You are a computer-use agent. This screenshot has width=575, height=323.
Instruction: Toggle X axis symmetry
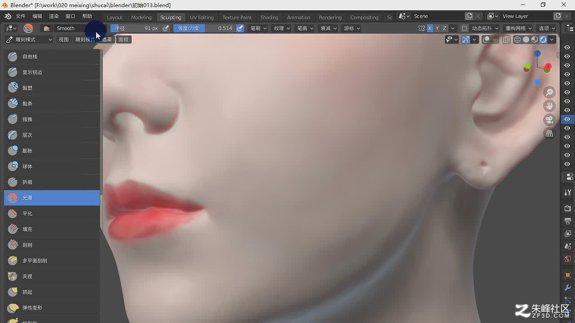tap(429, 28)
